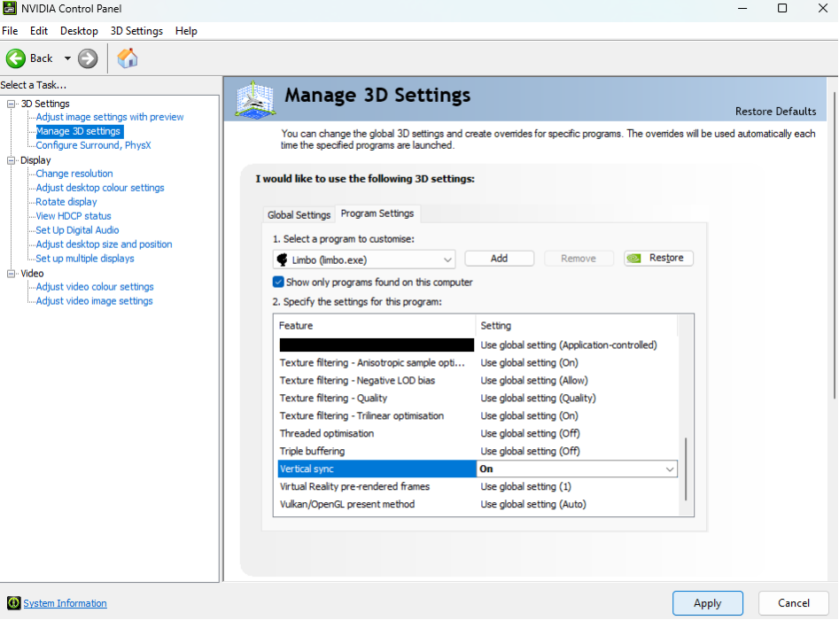Open Adjust video image settings
839x620 pixels.
click(94, 300)
